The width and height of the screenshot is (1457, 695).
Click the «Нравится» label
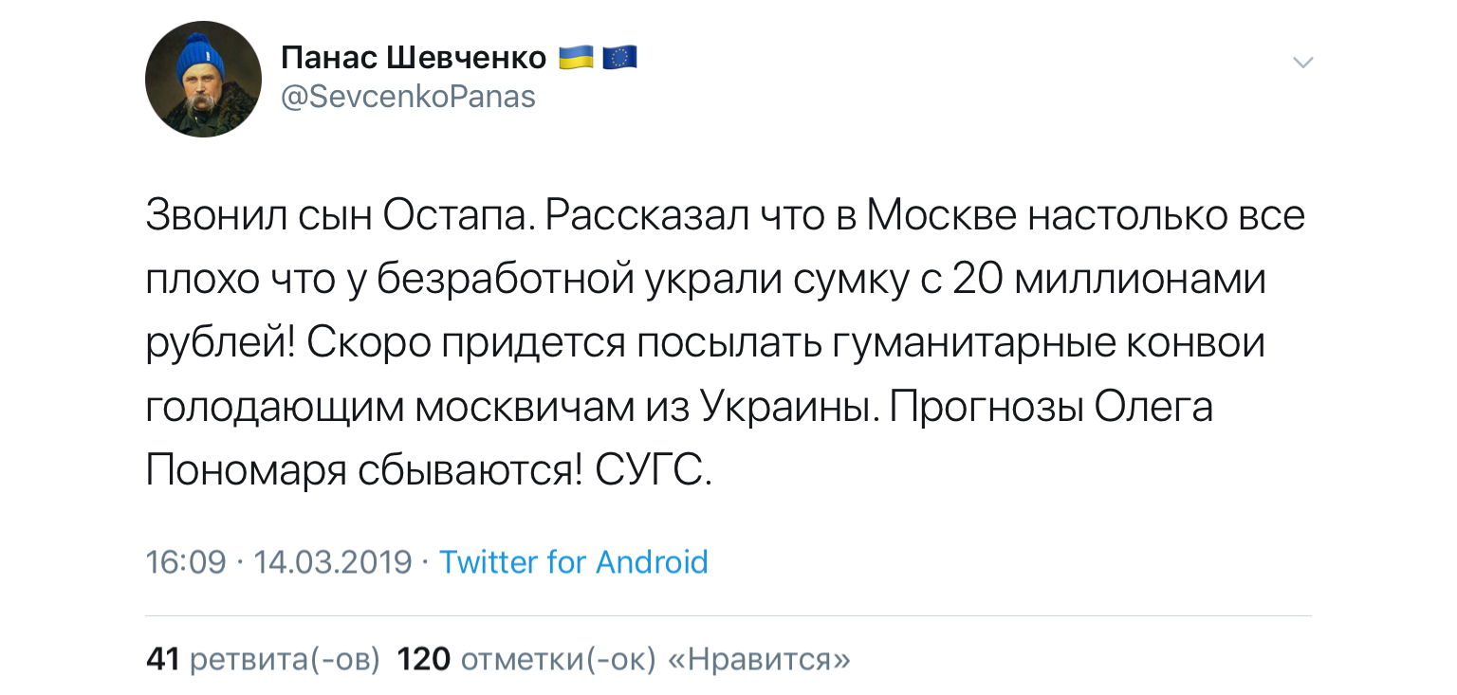tap(760, 659)
